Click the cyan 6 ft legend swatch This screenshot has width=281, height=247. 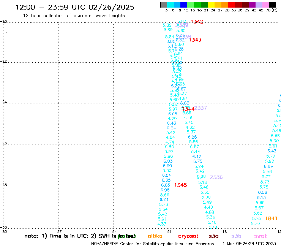pos(170,5)
